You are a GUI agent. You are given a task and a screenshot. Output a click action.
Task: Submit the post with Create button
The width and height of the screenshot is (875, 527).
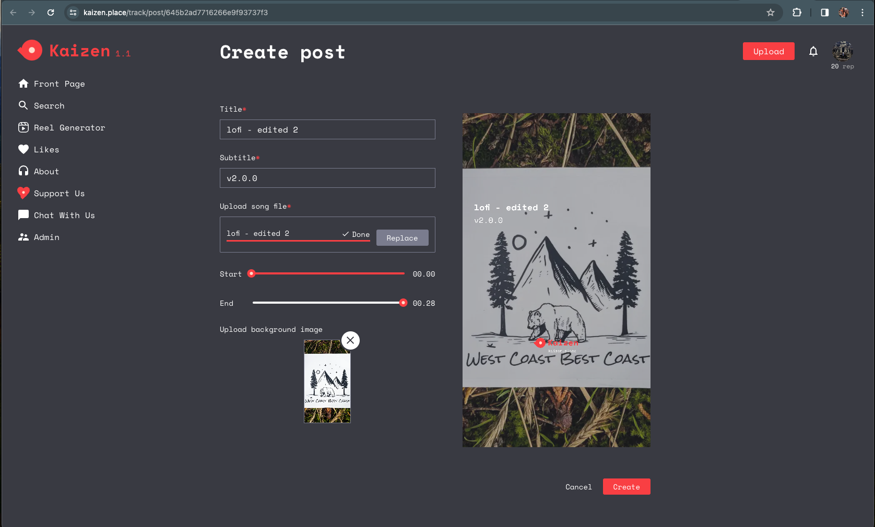pyautogui.click(x=626, y=487)
